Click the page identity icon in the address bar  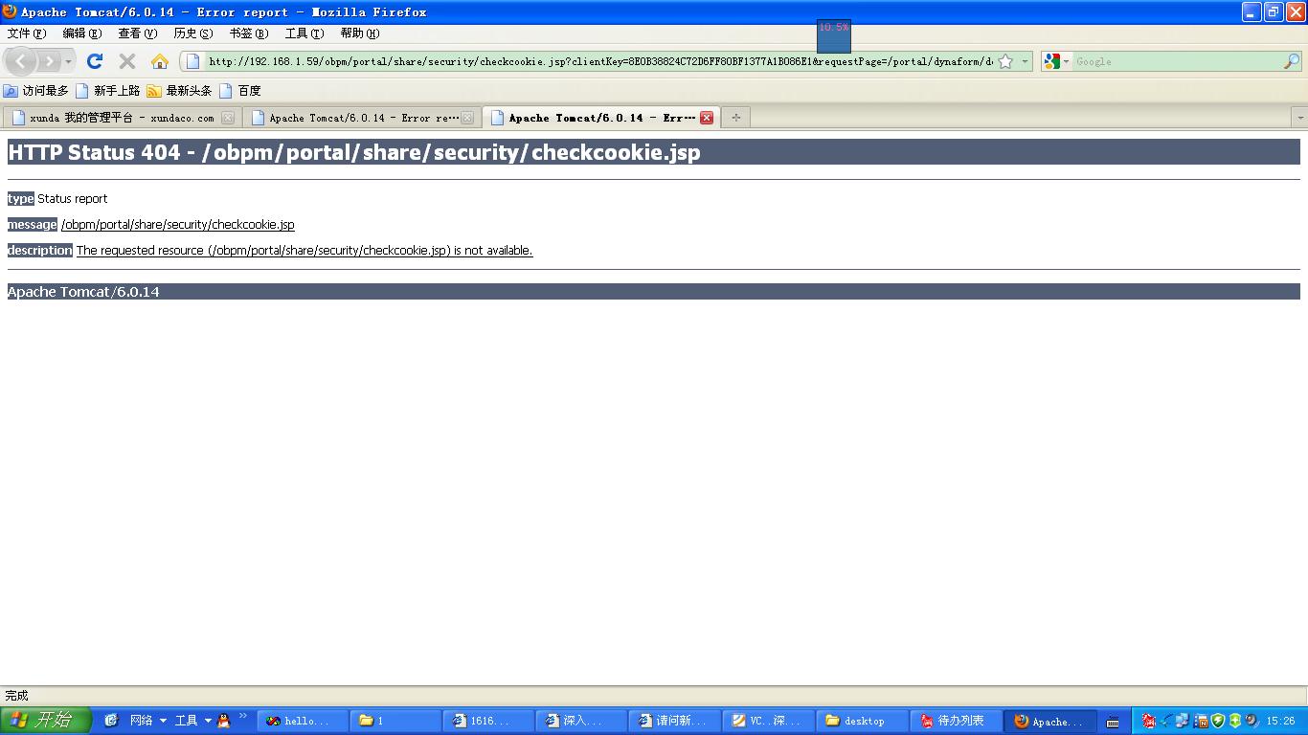click(x=192, y=61)
